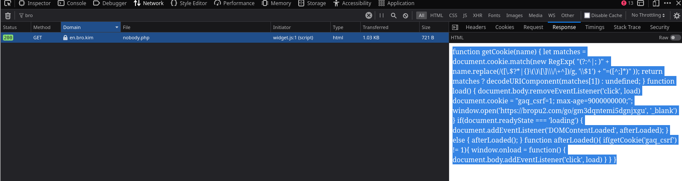682x181 pixels.
Task: Collapse the request details pane icon
Action: (x=455, y=27)
